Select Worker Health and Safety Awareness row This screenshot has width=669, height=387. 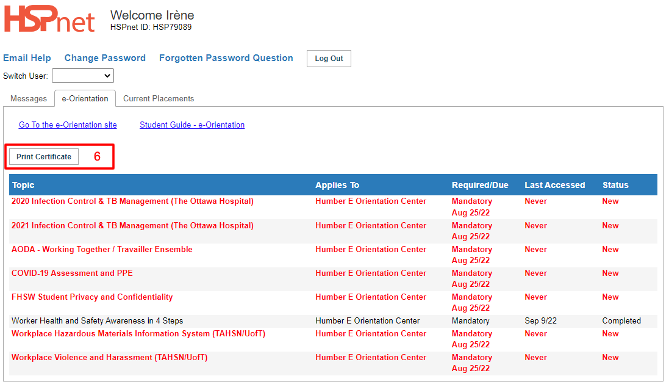click(x=333, y=321)
